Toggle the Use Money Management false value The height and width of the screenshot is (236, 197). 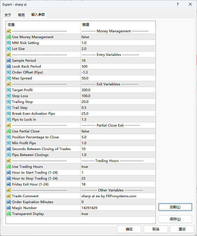pyautogui.click(x=85, y=37)
